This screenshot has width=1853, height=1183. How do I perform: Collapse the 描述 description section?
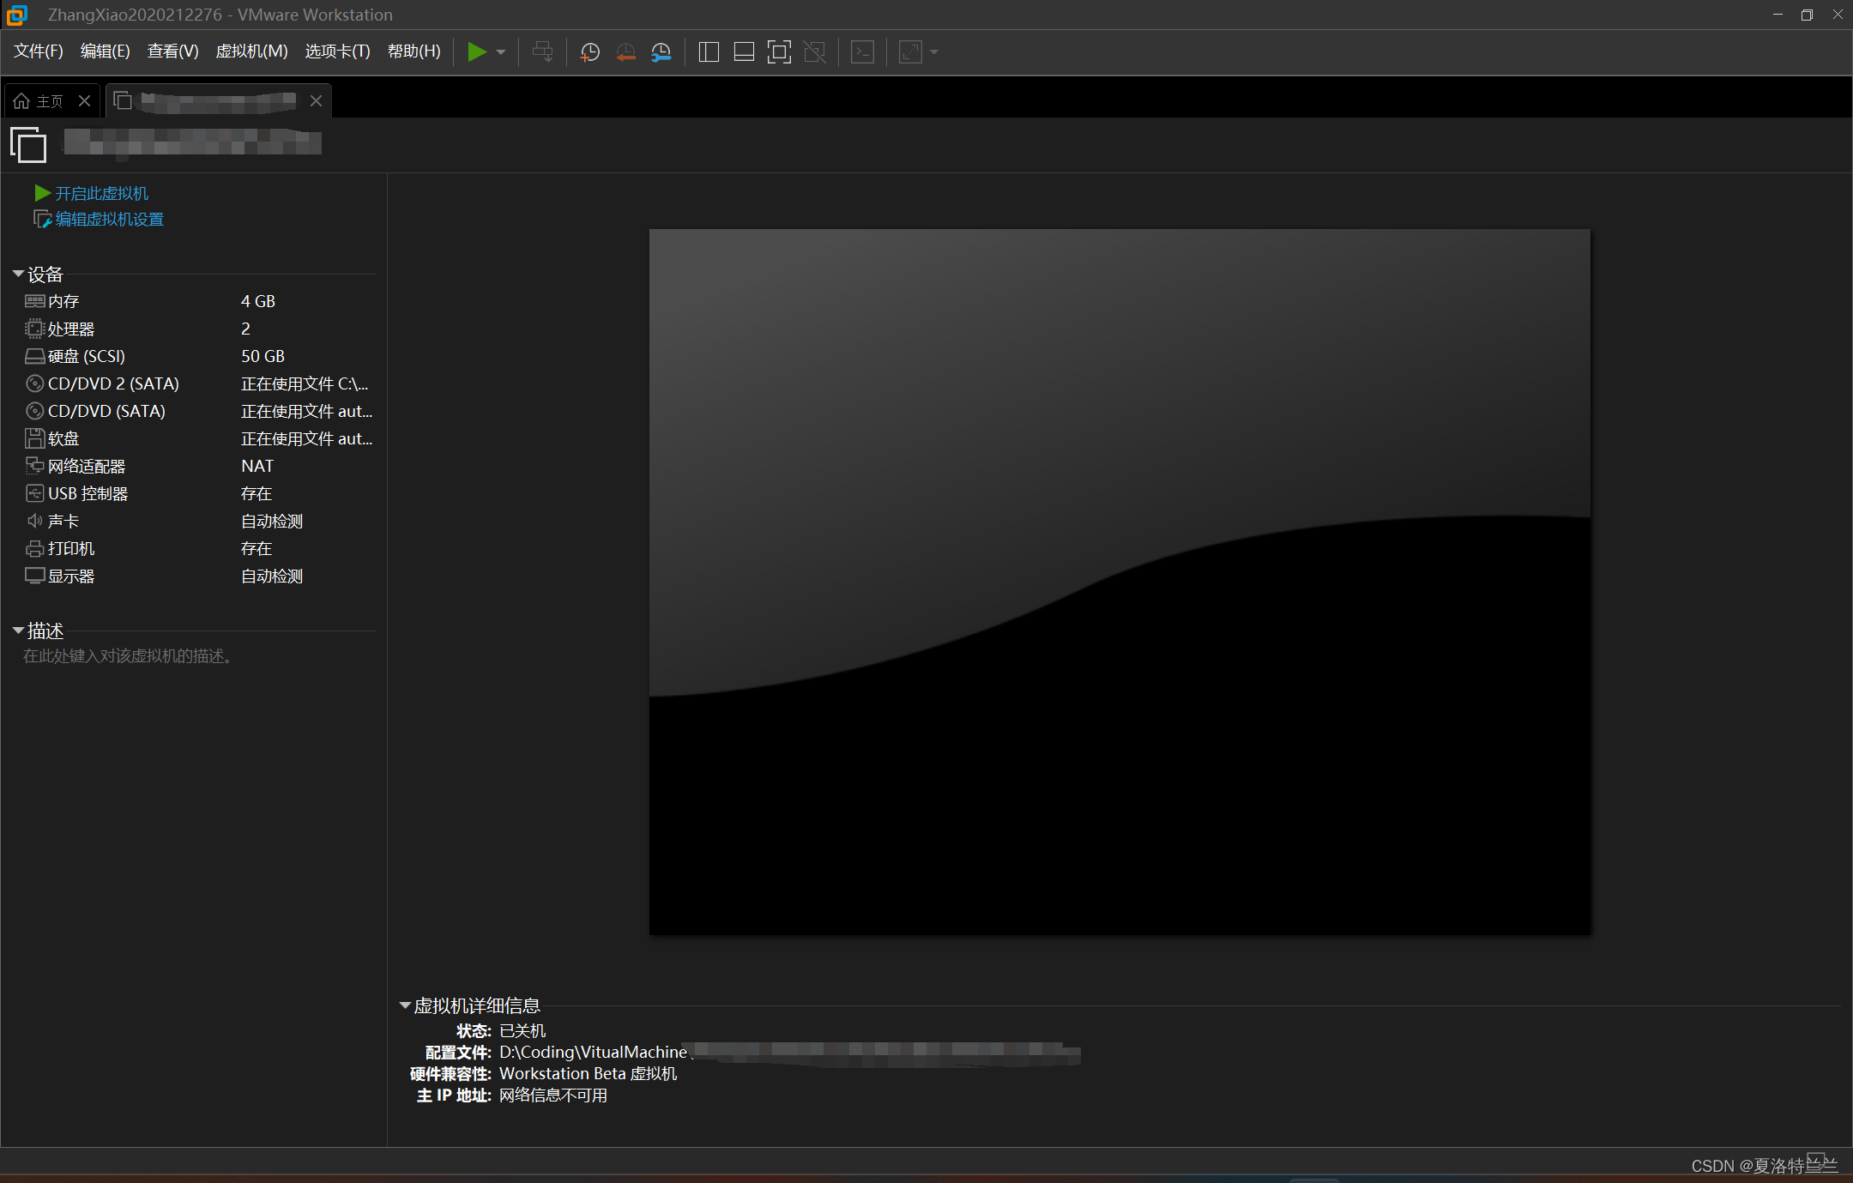(18, 631)
